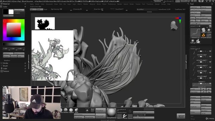Click the Texture palette icon
Screen dimensions: 215x121
[x=1, y=71]
